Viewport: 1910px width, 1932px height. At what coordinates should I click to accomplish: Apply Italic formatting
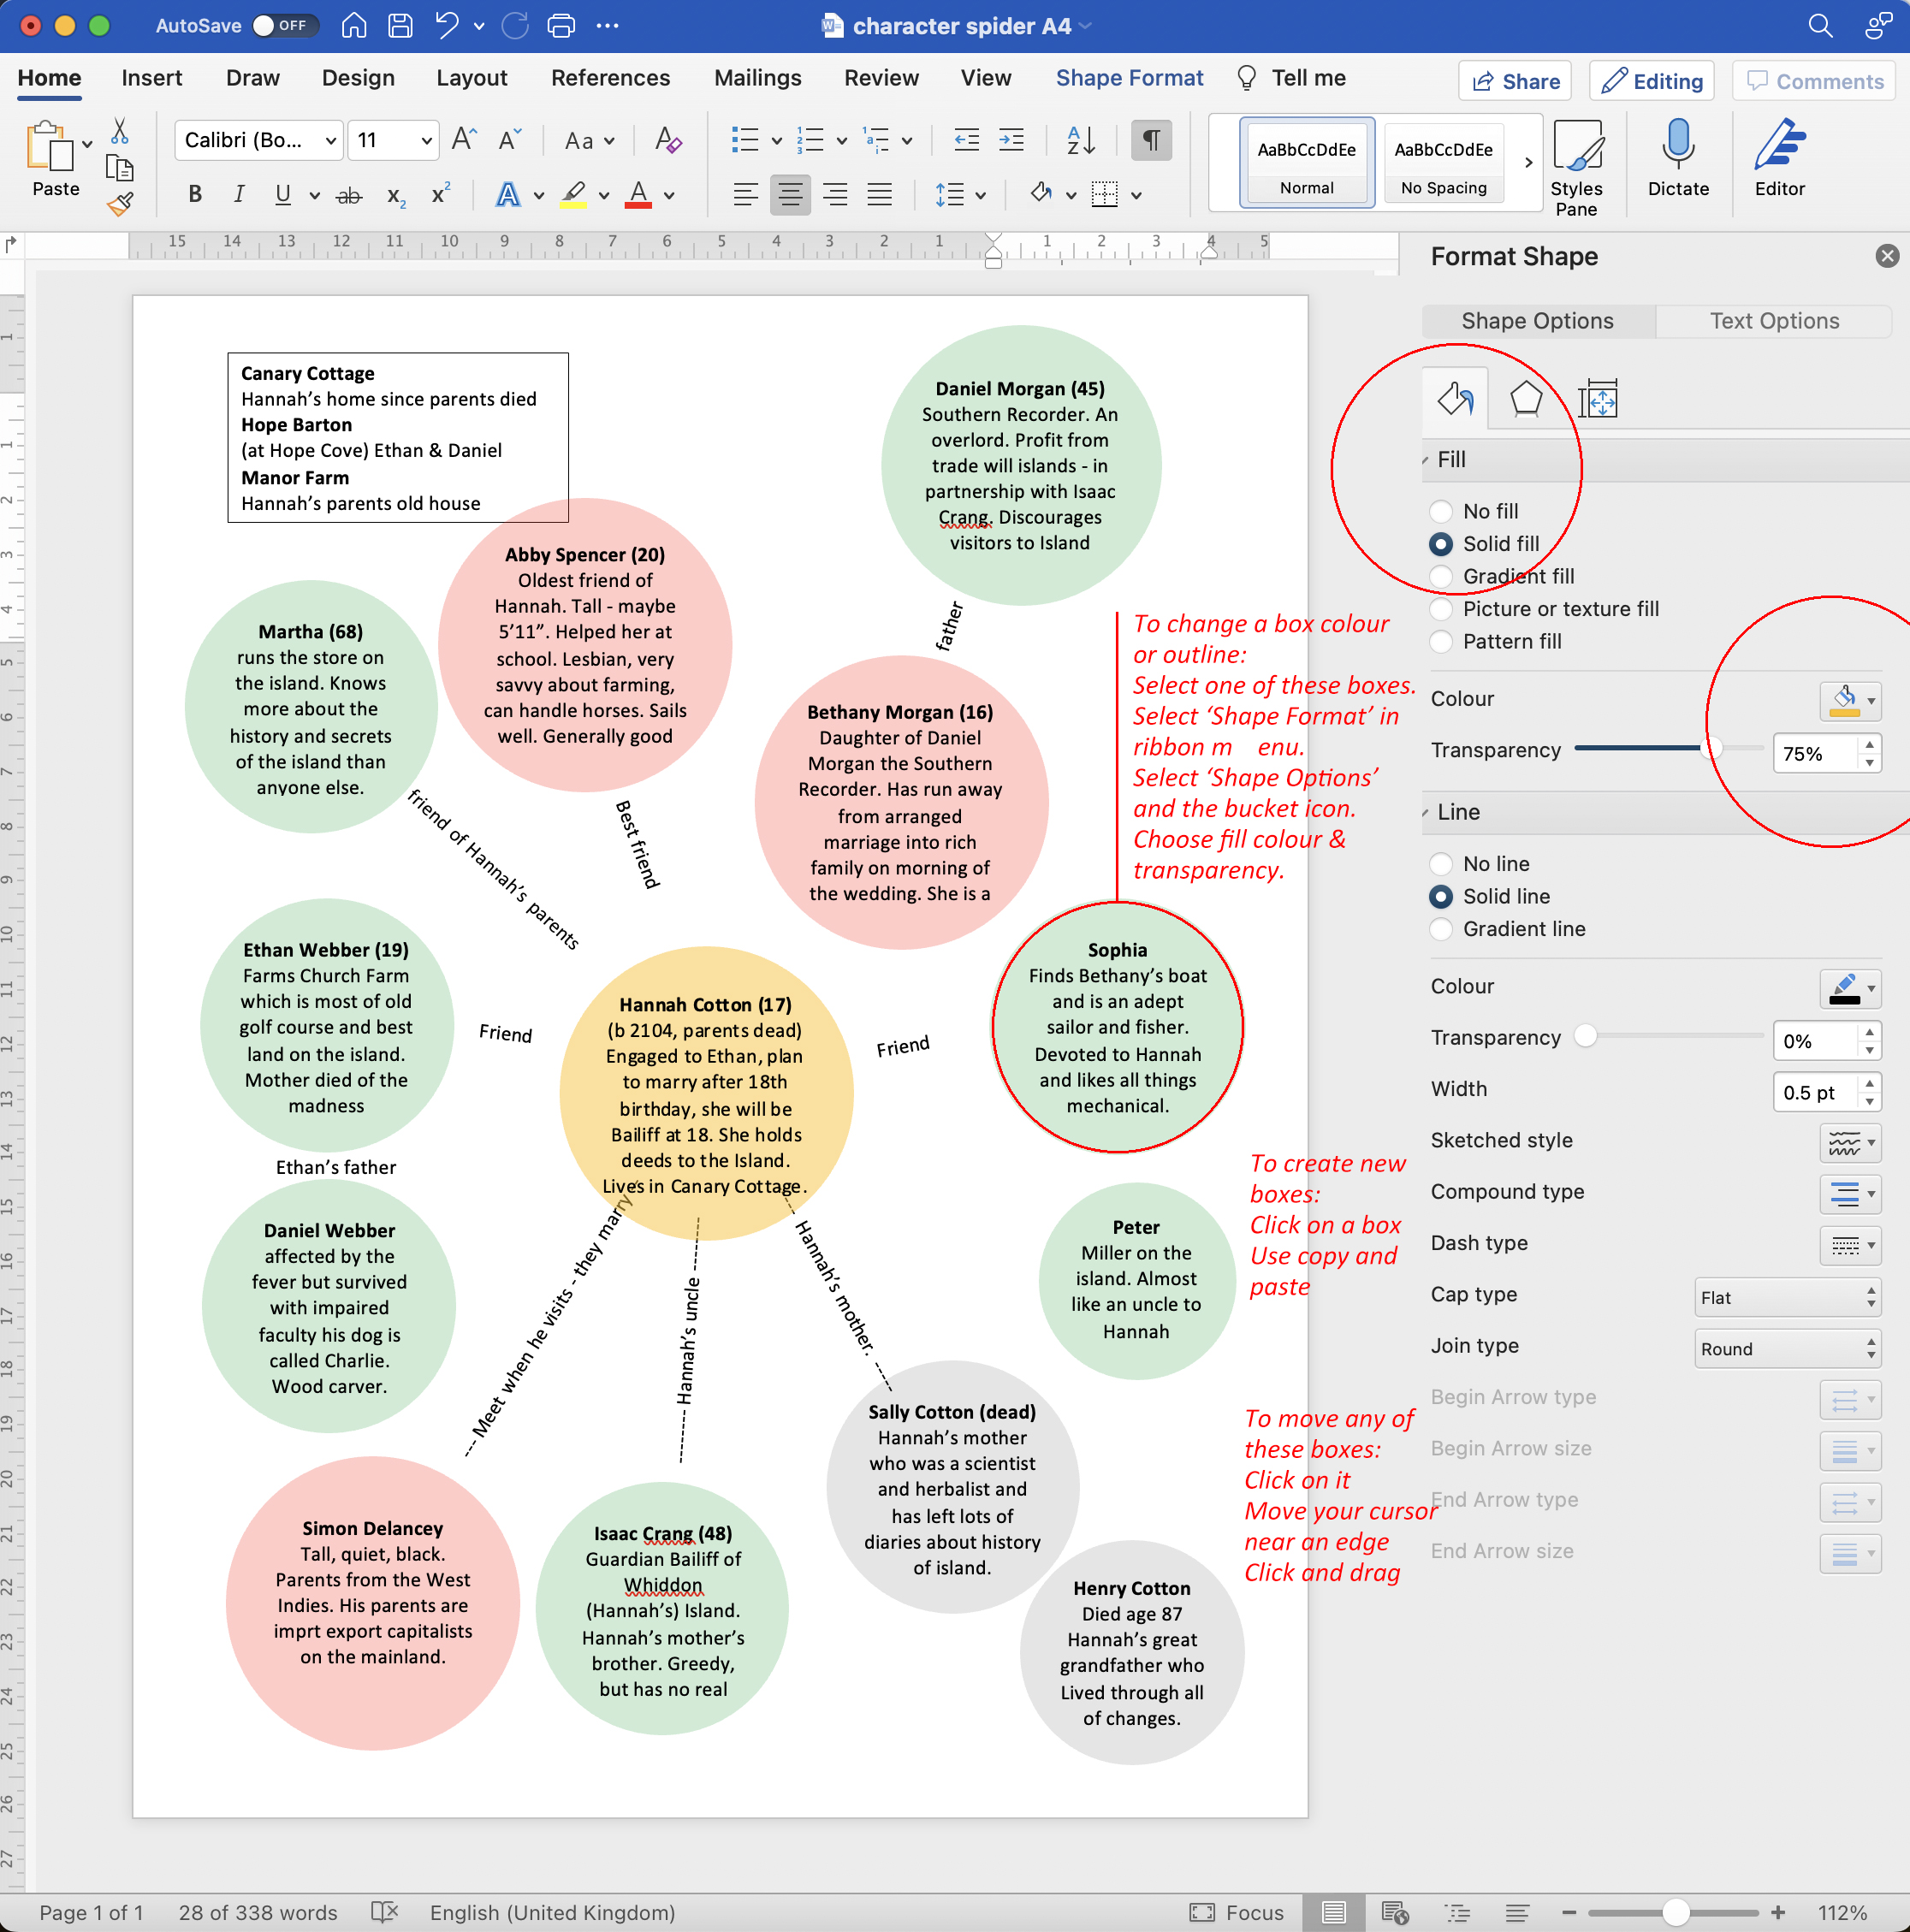[238, 194]
